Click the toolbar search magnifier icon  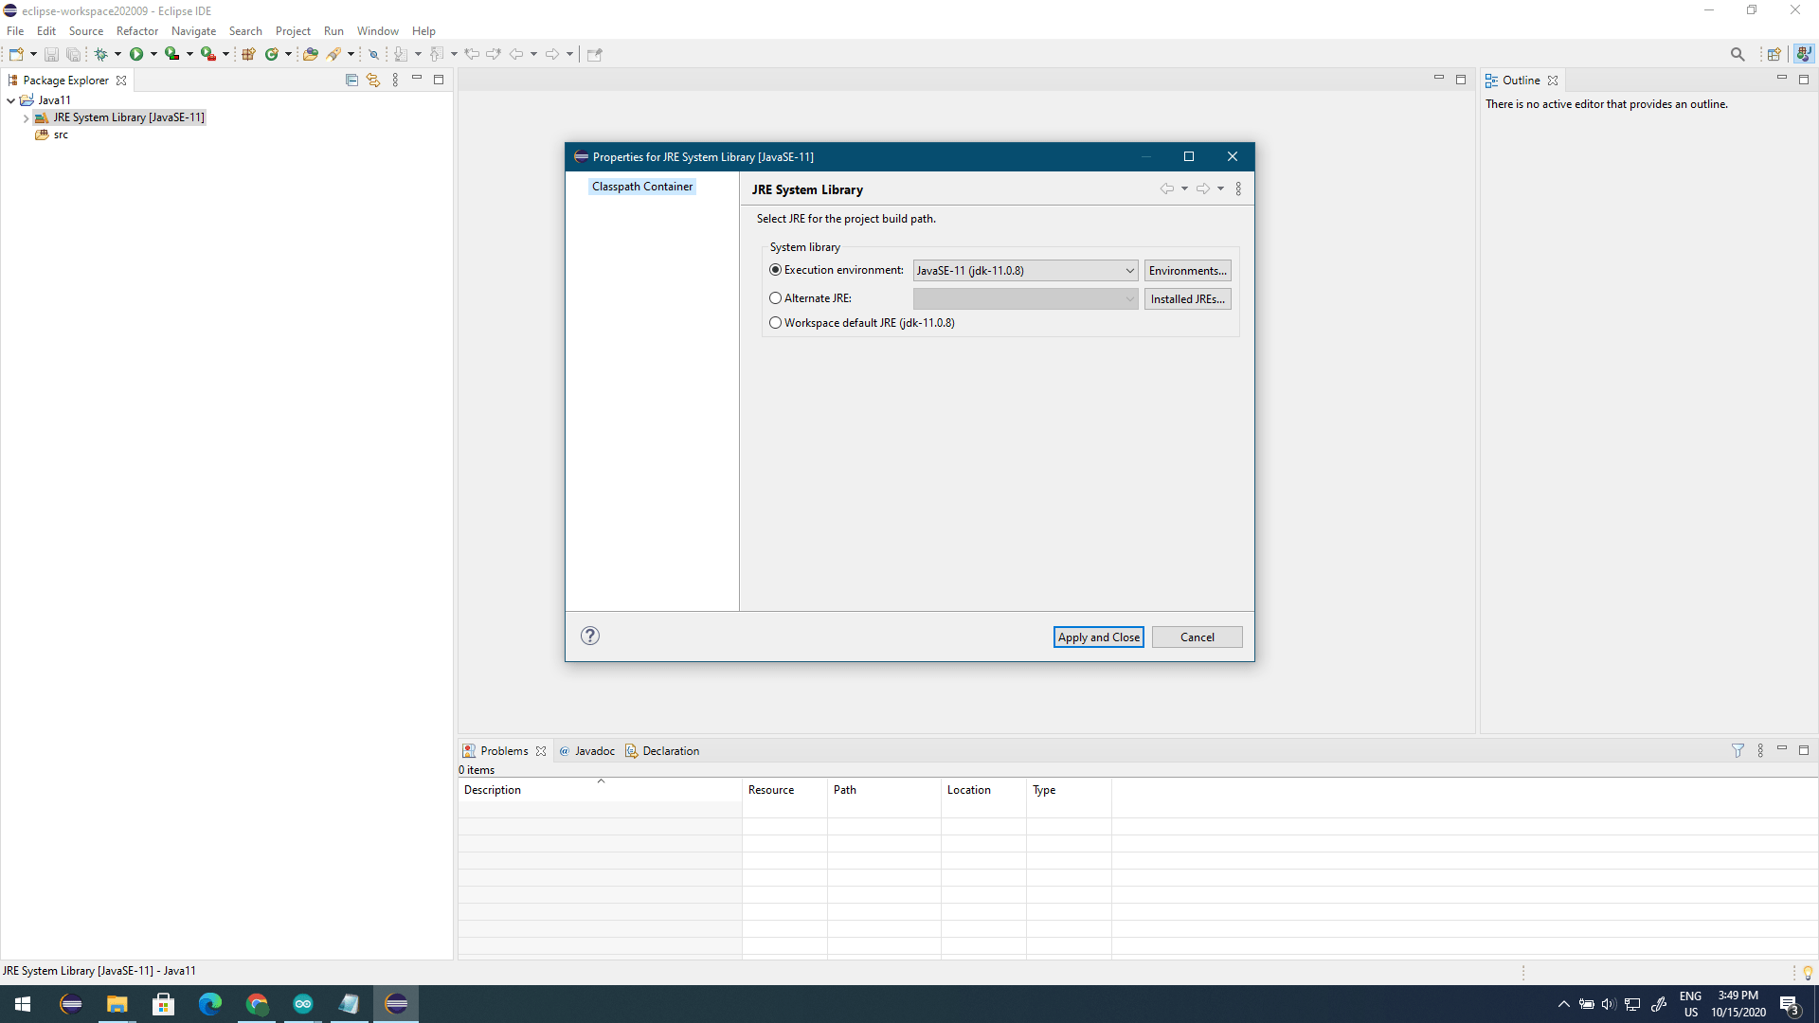1738,54
